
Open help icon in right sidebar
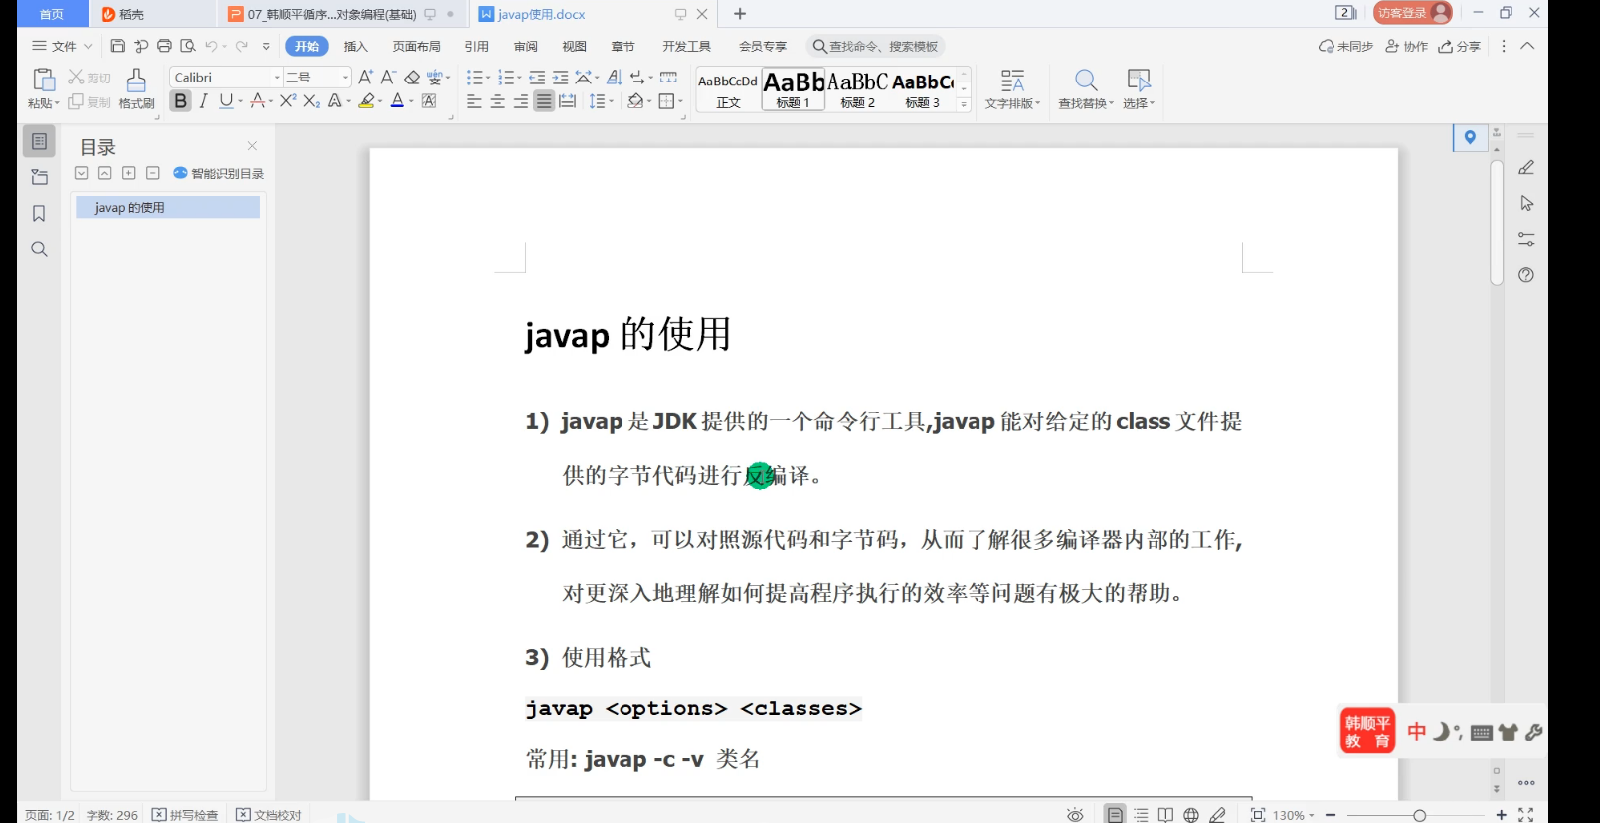[1526, 274]
